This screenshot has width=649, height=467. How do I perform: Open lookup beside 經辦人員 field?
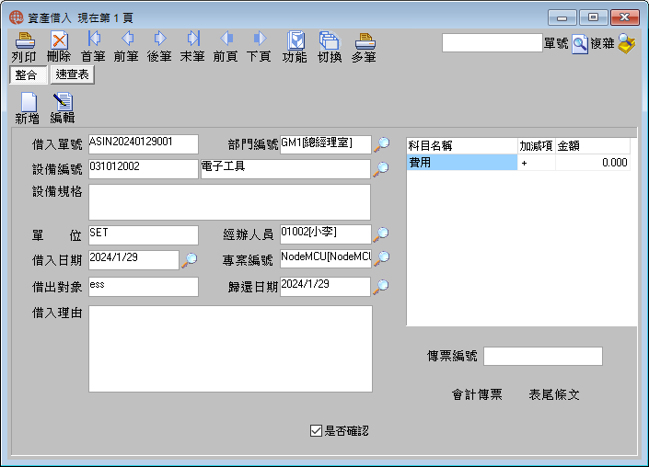click(381, 233)
